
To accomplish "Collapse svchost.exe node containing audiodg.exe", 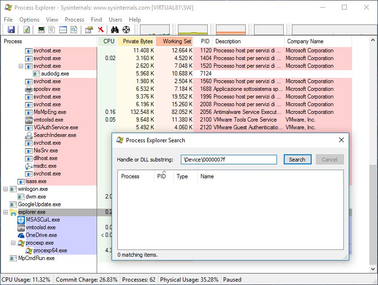I will click(21, 66).
